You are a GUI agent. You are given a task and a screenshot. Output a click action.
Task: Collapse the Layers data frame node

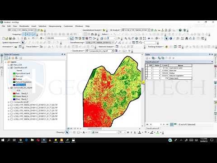point(6,62)
